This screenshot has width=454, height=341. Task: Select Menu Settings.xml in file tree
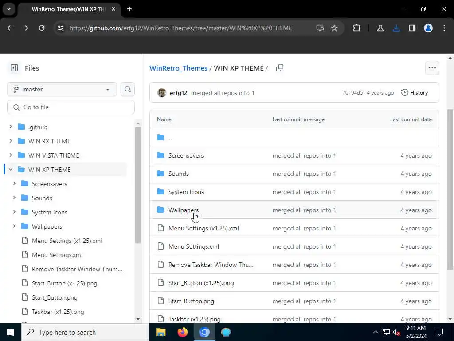coord(57,255)
